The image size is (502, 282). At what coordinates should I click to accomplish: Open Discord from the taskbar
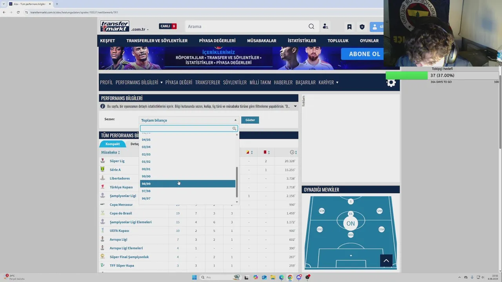pos(299,277)
